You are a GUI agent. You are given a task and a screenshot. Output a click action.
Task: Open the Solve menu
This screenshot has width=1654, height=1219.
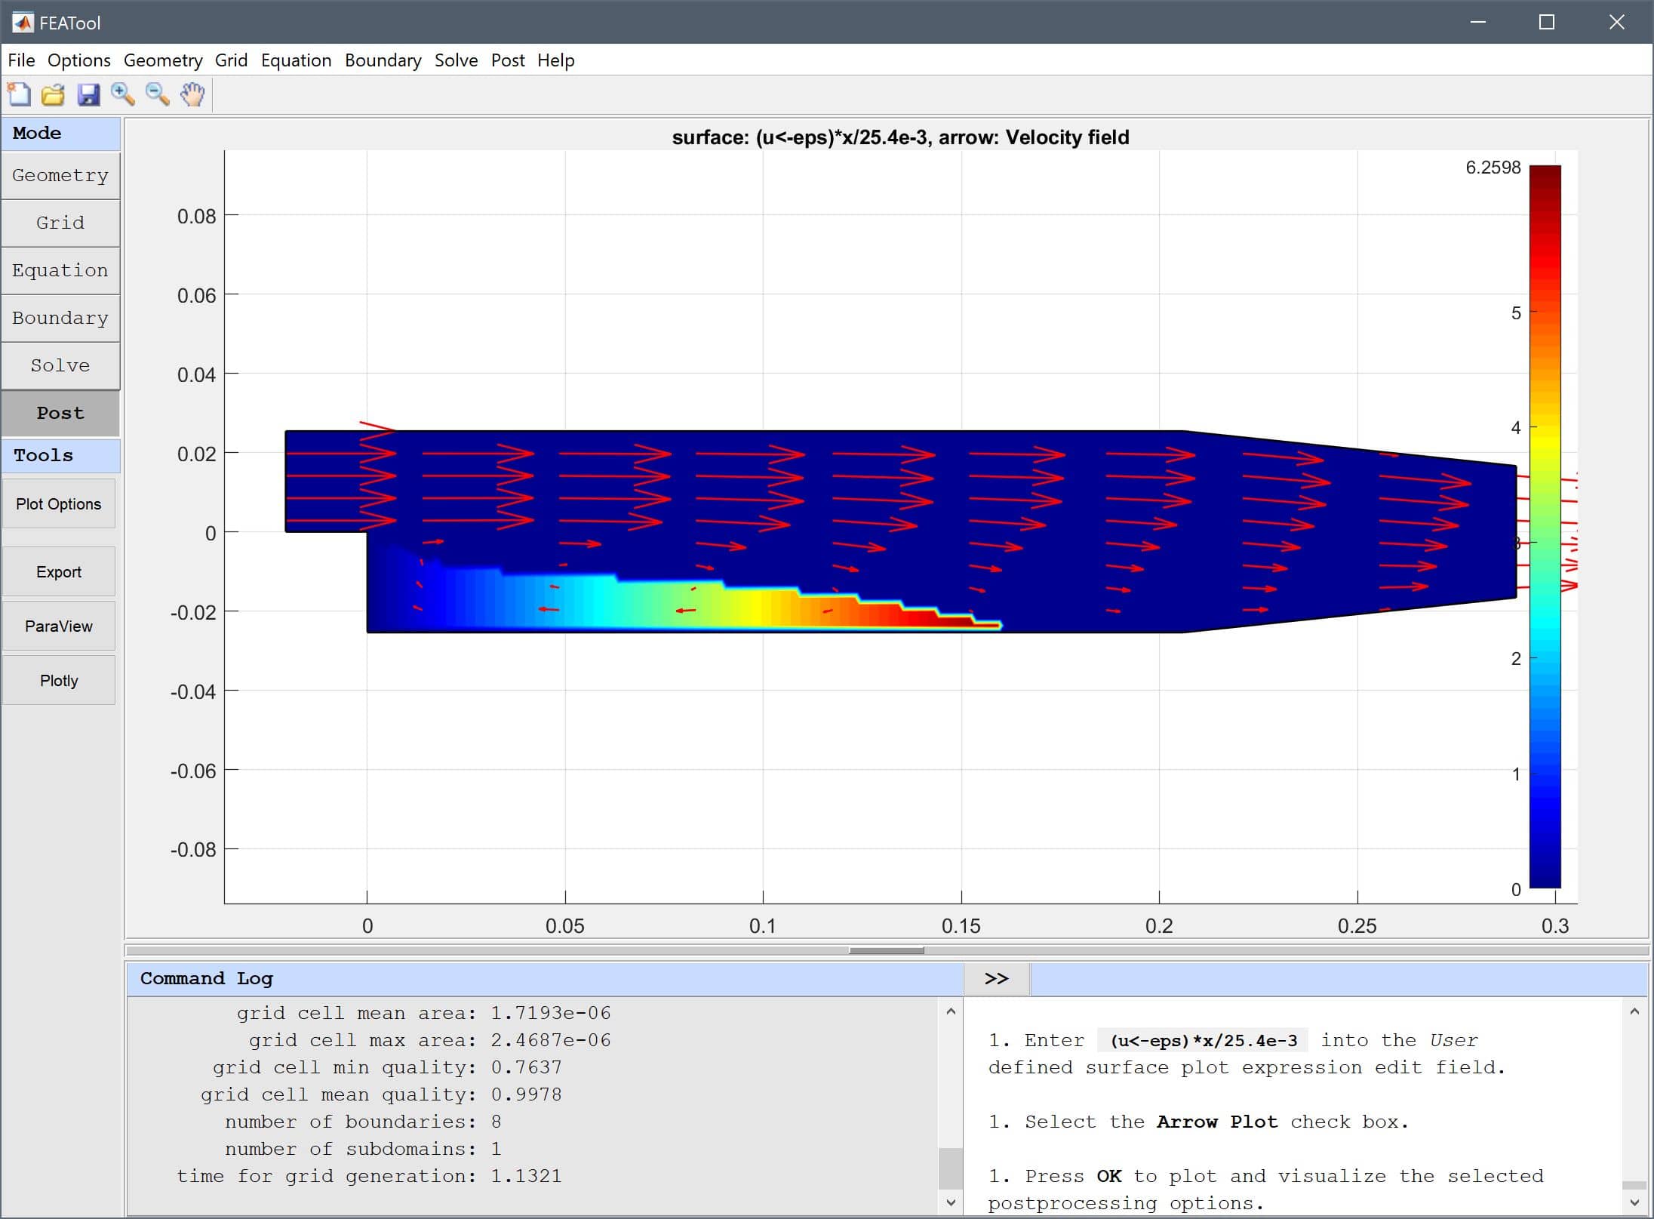[x=456, y=60]
